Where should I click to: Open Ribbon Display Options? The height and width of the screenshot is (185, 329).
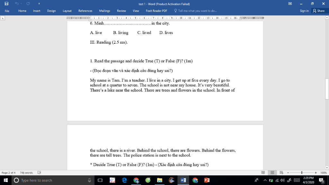click(290, 4)
